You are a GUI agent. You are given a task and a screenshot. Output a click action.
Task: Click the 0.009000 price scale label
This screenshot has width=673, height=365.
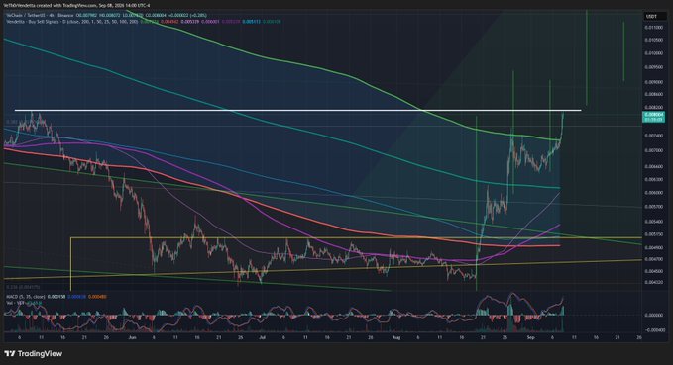653,82
